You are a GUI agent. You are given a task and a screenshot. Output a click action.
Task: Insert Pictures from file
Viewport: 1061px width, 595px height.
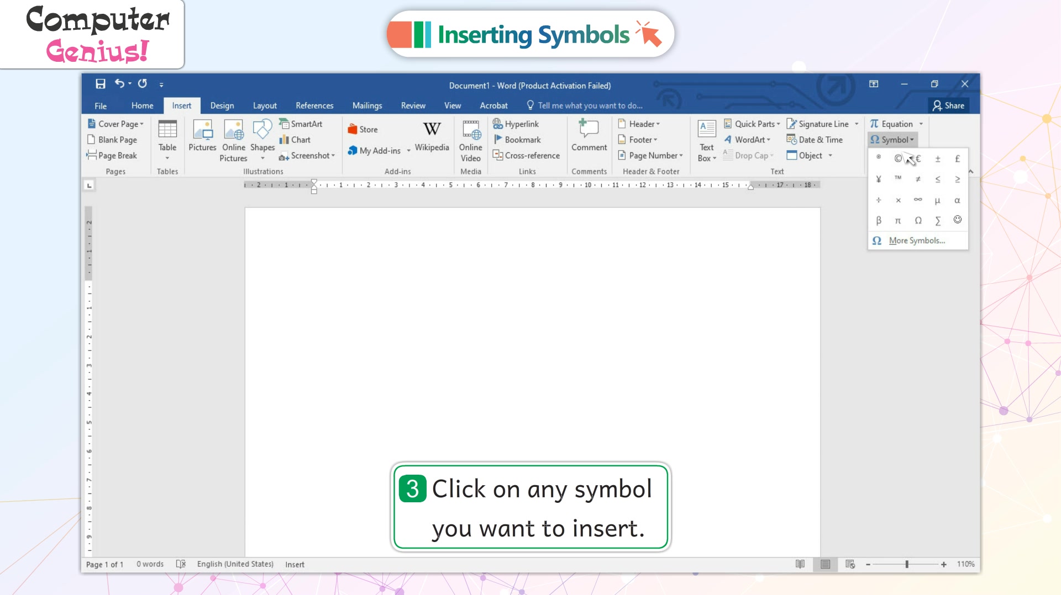202,136
